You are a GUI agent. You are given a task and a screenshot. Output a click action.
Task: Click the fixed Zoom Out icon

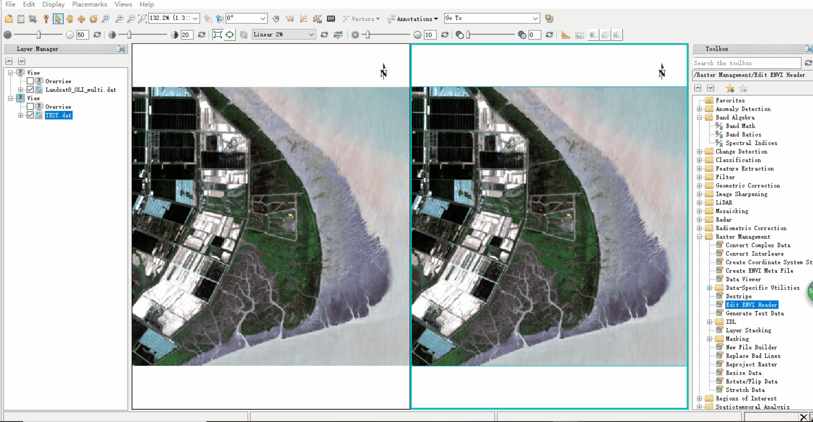click(131, 19)
